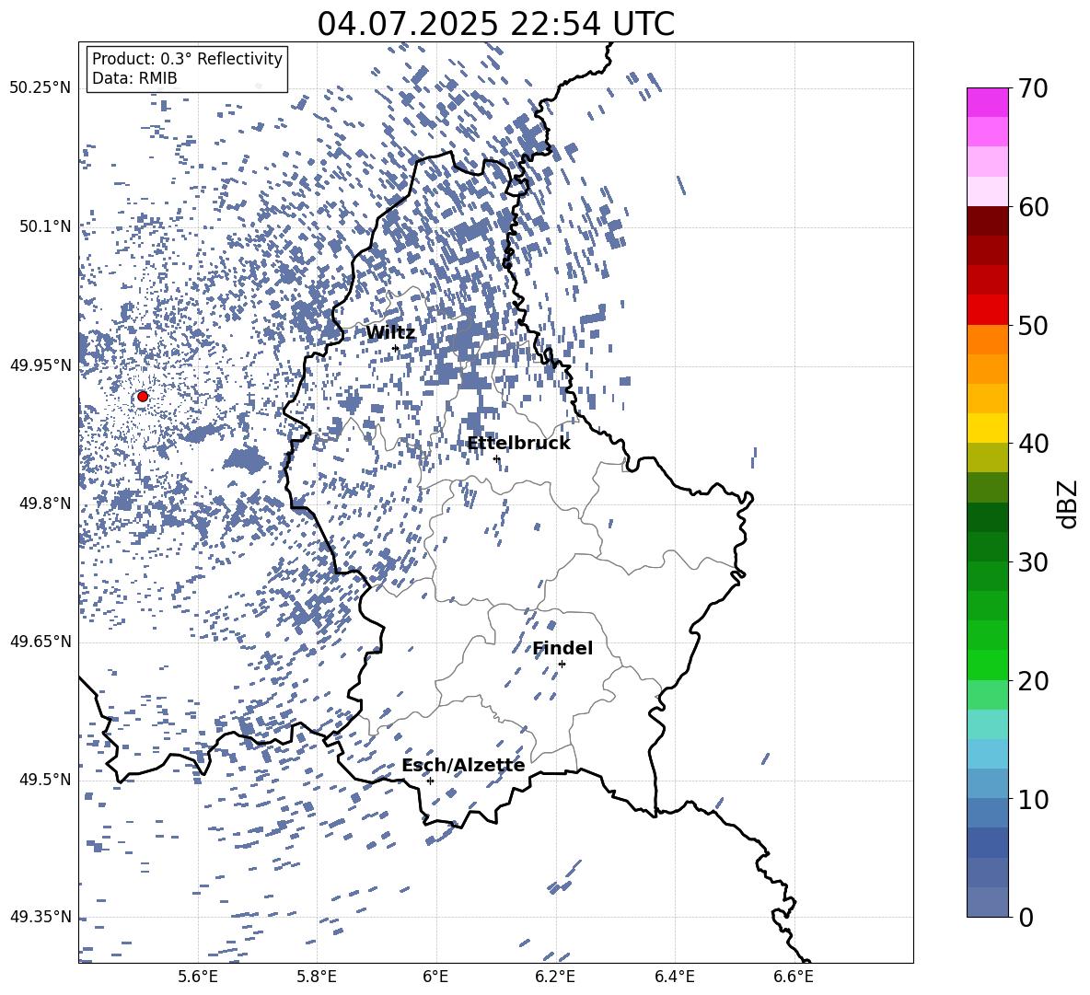Click the 6°E longitude label
The height and width of the screenshot is (995, 1090).
pos(435,977)
